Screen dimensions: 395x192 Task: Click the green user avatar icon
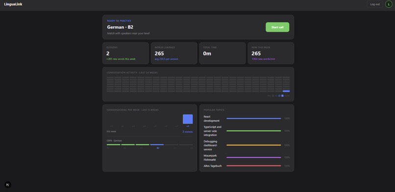point(389,4)
